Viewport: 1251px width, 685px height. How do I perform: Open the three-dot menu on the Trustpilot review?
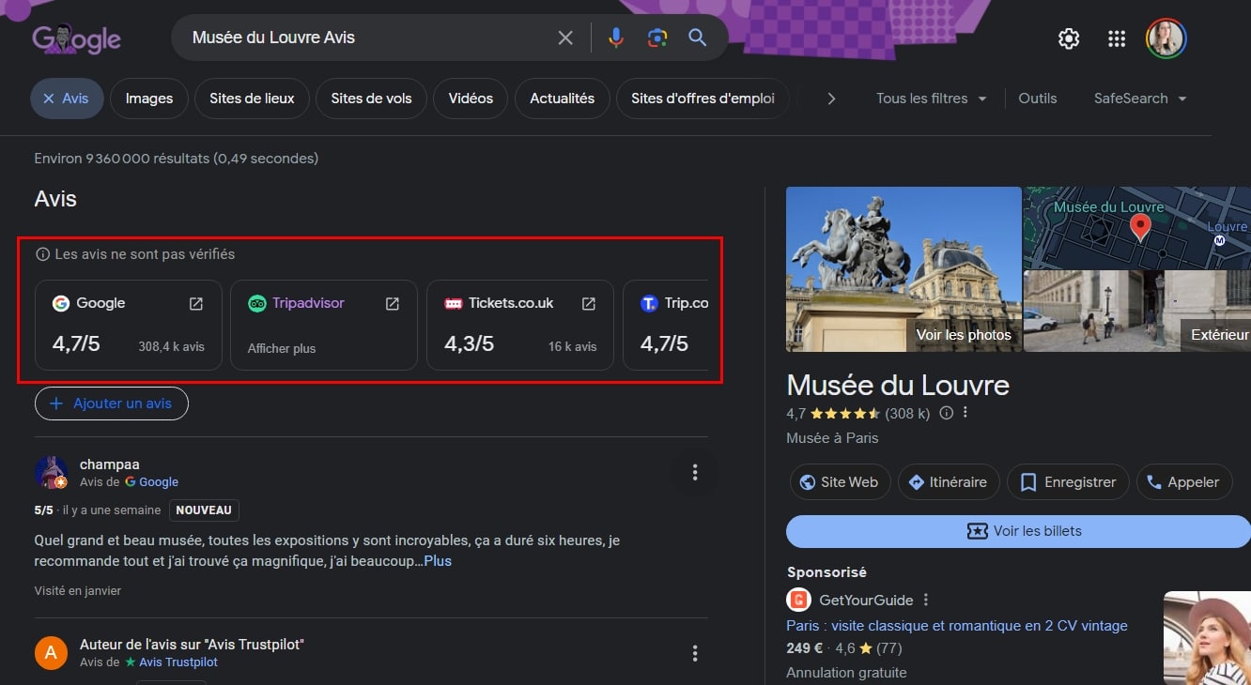click(x=695, y=652)
